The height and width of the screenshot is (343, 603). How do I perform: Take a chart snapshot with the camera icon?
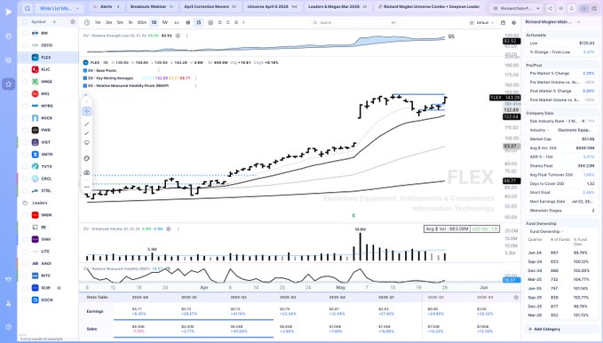point(86,173)
